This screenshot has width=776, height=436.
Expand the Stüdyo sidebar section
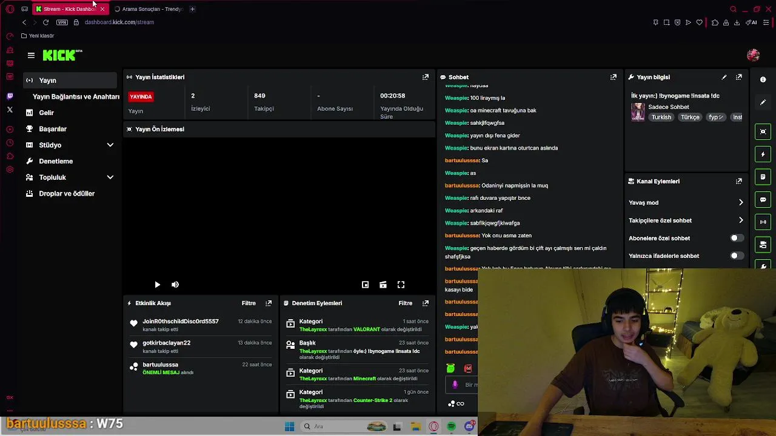point(110,145)
